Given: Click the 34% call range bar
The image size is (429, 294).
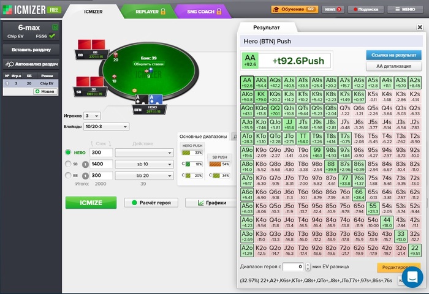Looking at the screenshot, I should click(221, 176).
